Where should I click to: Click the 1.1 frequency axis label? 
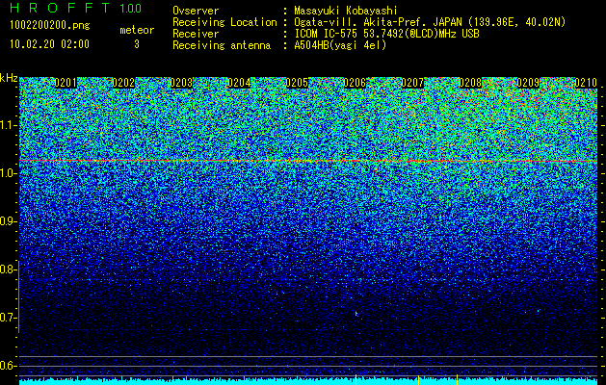click(x=9, y=125)
